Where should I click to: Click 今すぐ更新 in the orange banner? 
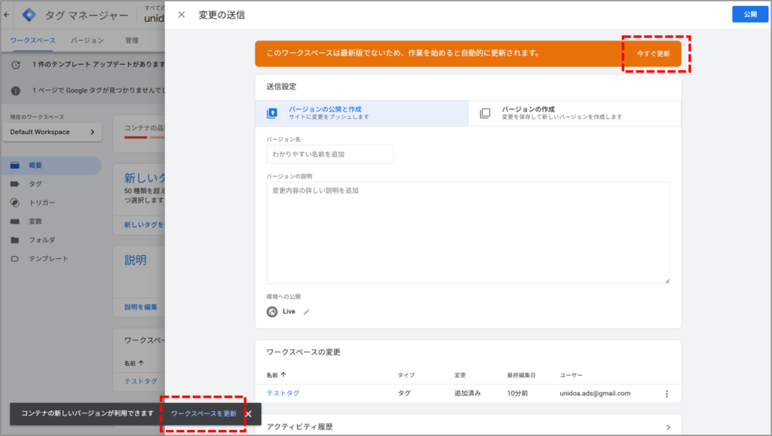[653, 53]
